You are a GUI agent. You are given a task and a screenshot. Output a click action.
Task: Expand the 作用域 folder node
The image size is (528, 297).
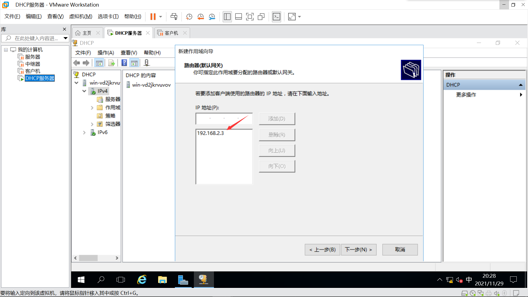92,108
